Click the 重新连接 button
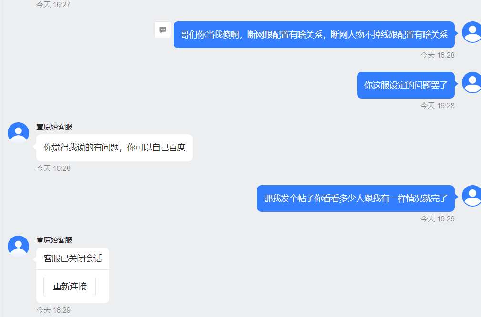This screenshot has width=481, height=317. click(x=70, y=287)
